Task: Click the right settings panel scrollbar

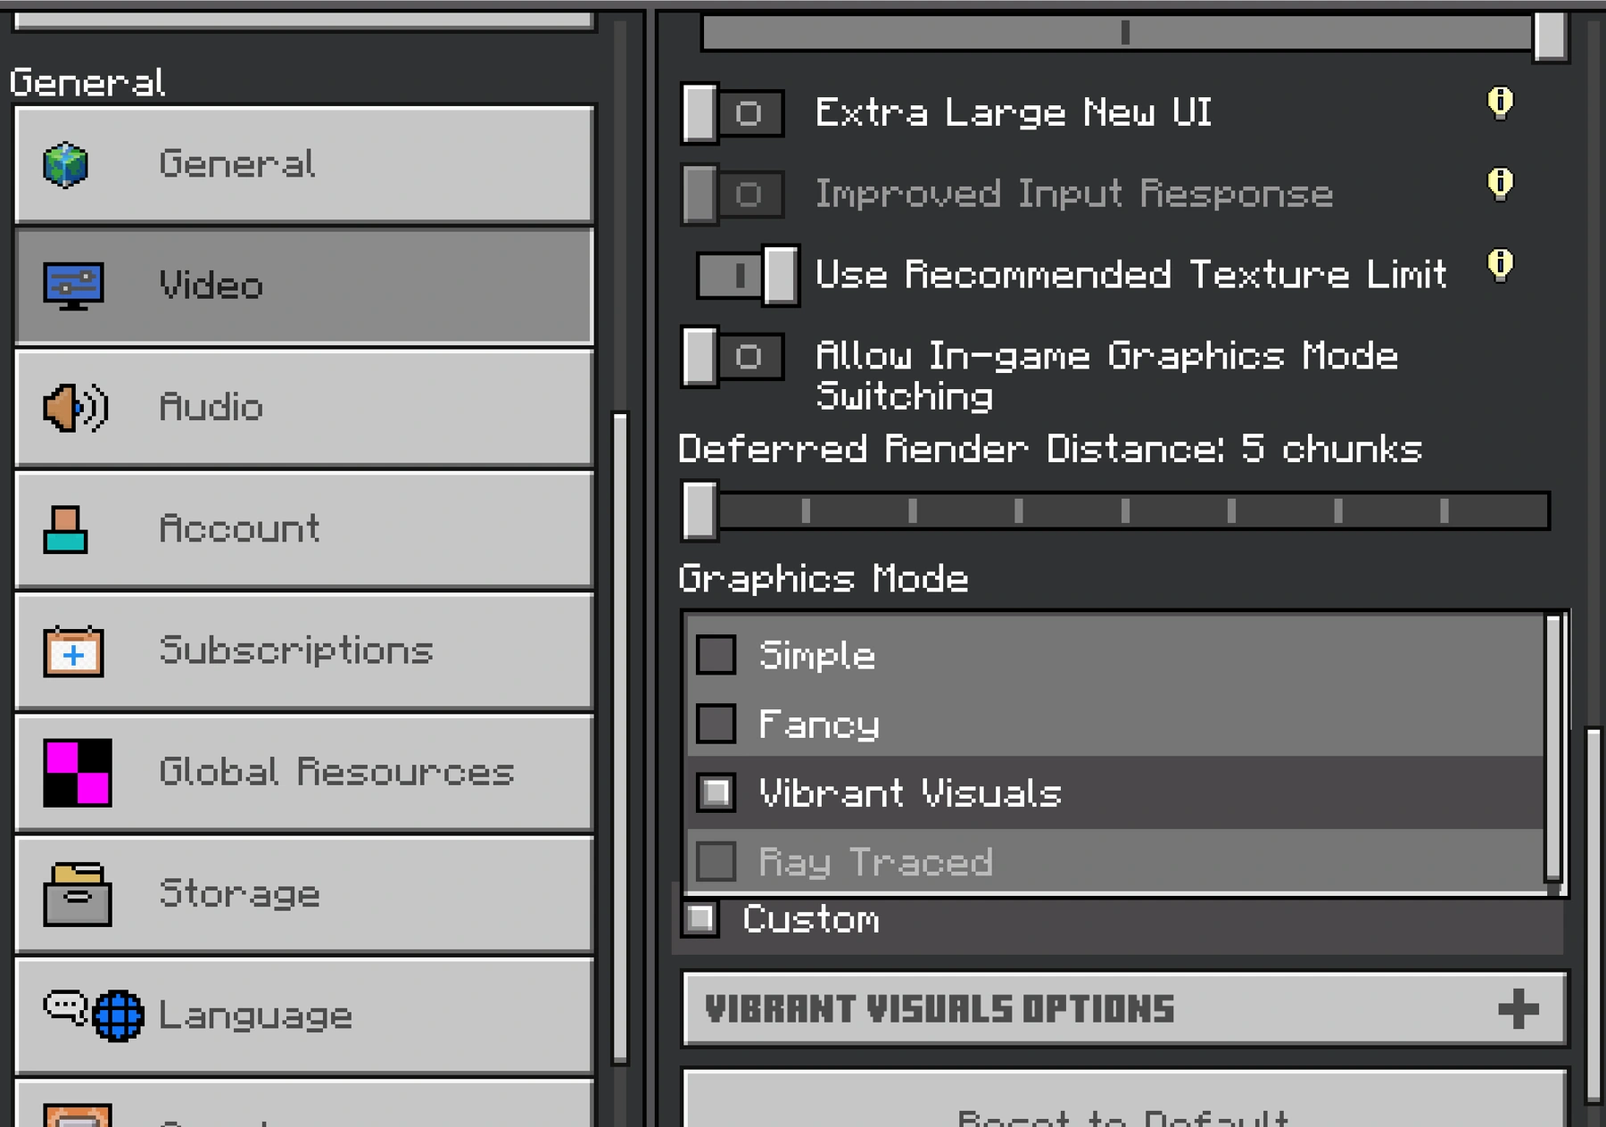Action: coord(1594,916)
